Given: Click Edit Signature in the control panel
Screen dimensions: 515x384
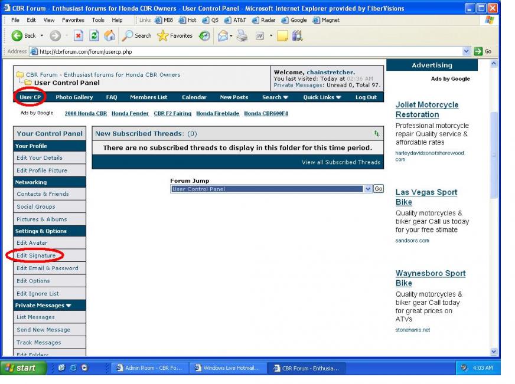Looking at the screenshot, I should click(36, 255).
